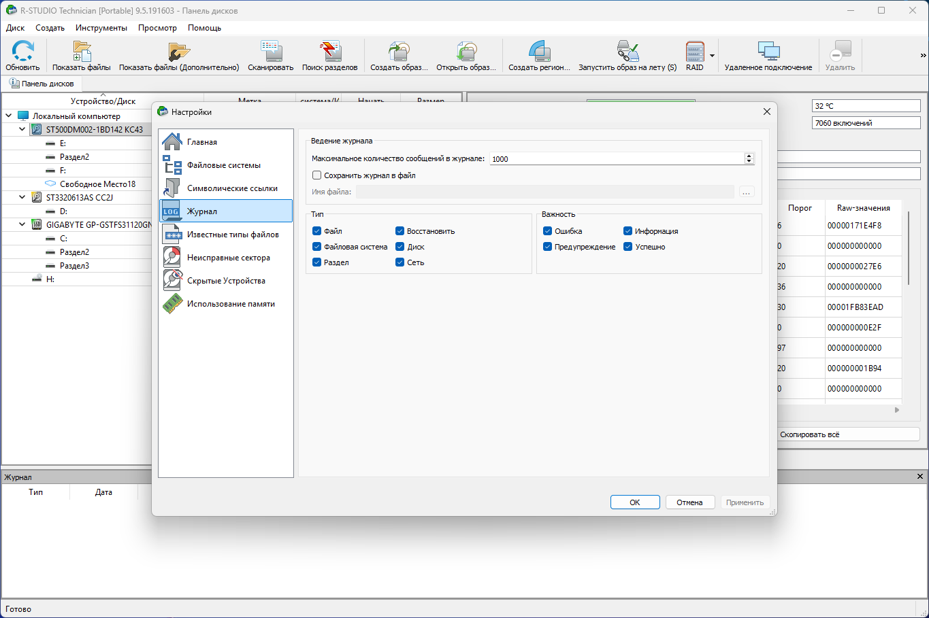Click the Обновить toolbar icon
The height and width of the screenshot is (618, 929).
[22, 56]
